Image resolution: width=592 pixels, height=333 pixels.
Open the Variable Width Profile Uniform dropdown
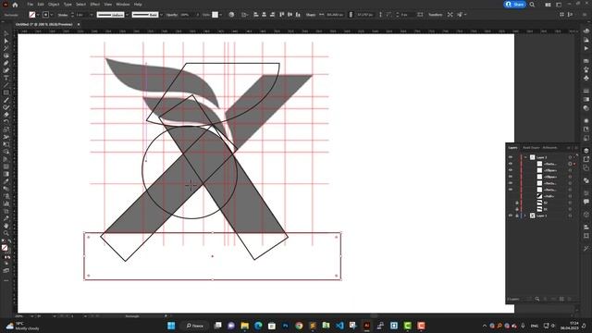pyautogui.click(x=127, y=15)
